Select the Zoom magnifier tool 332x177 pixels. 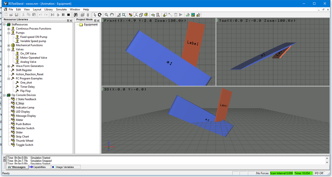point(106,15)
